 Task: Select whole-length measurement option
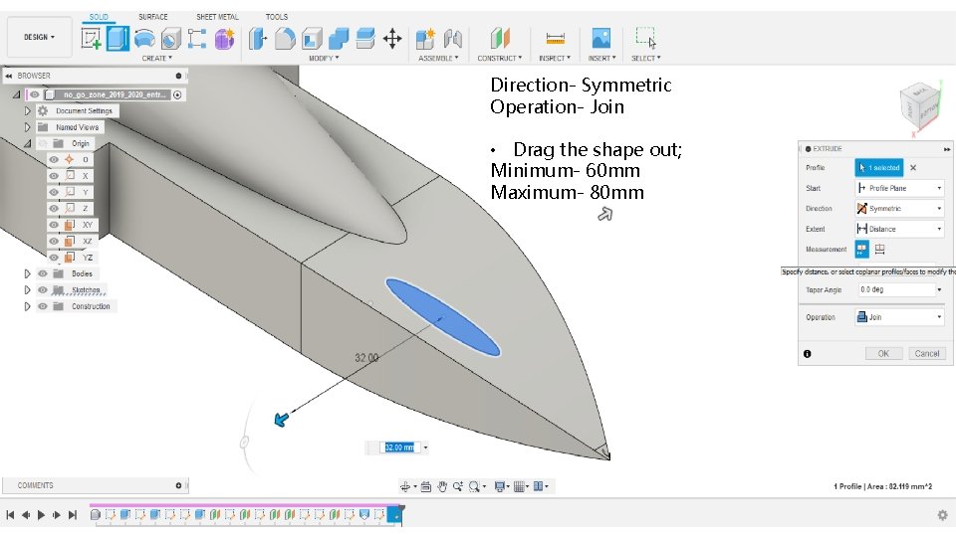point(879,249)
